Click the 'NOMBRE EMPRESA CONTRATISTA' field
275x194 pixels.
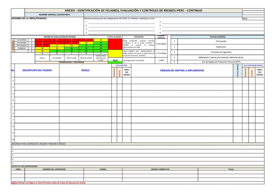(x=54, y=15)
